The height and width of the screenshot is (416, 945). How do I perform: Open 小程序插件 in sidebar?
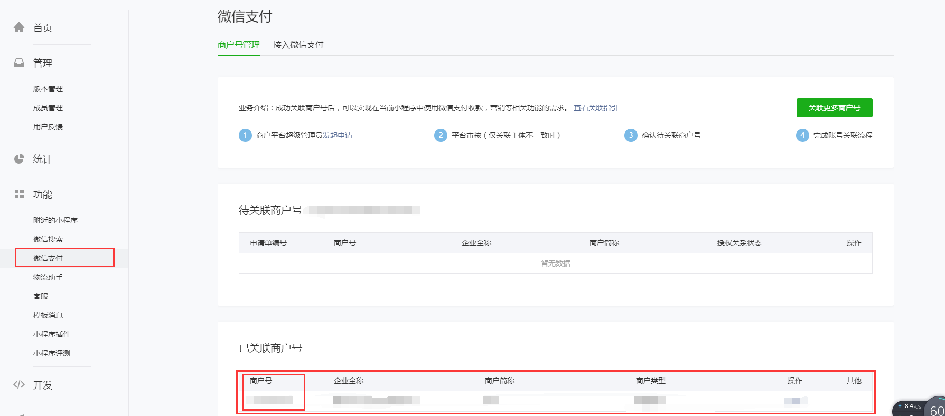click(52, 334)
